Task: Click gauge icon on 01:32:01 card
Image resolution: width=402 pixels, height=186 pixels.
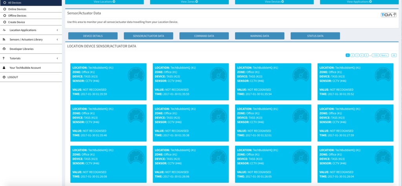Action: point(301,116)
